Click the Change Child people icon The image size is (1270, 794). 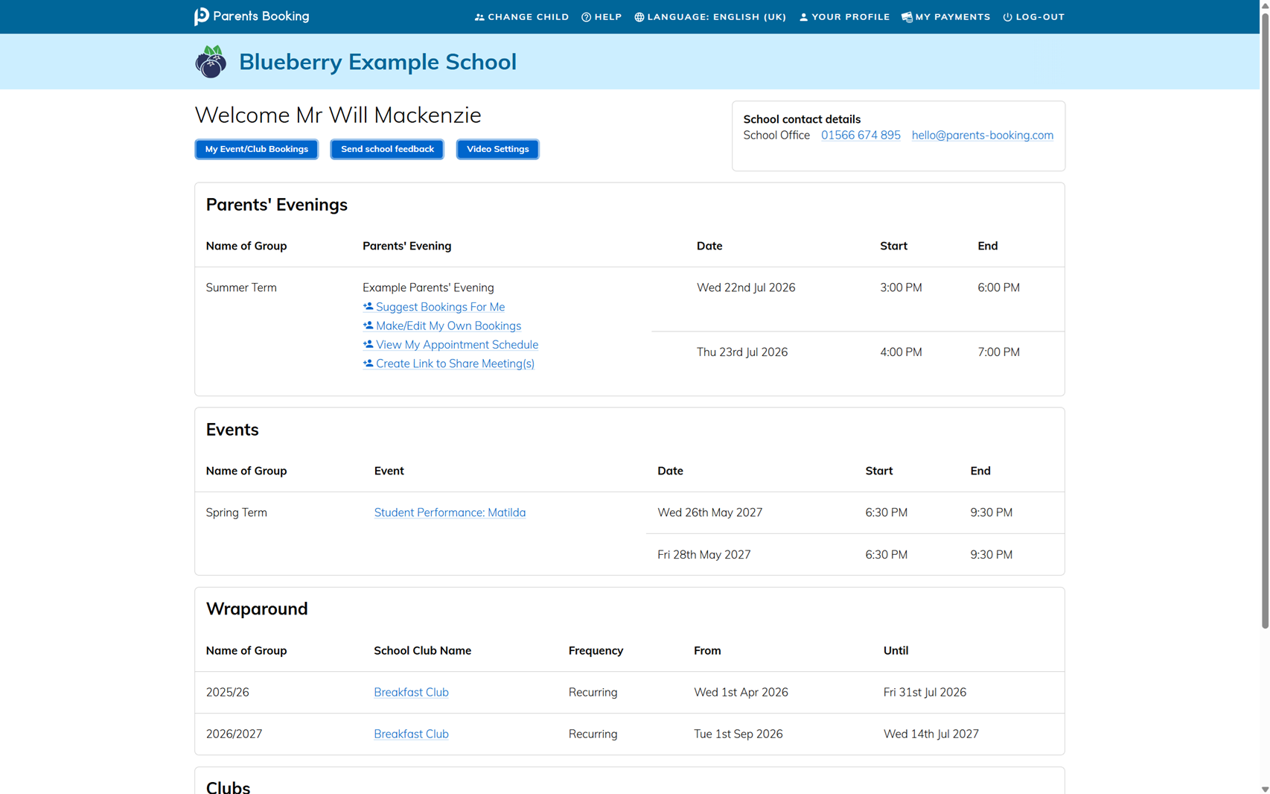pyautogui.click(x=479, y=17)
